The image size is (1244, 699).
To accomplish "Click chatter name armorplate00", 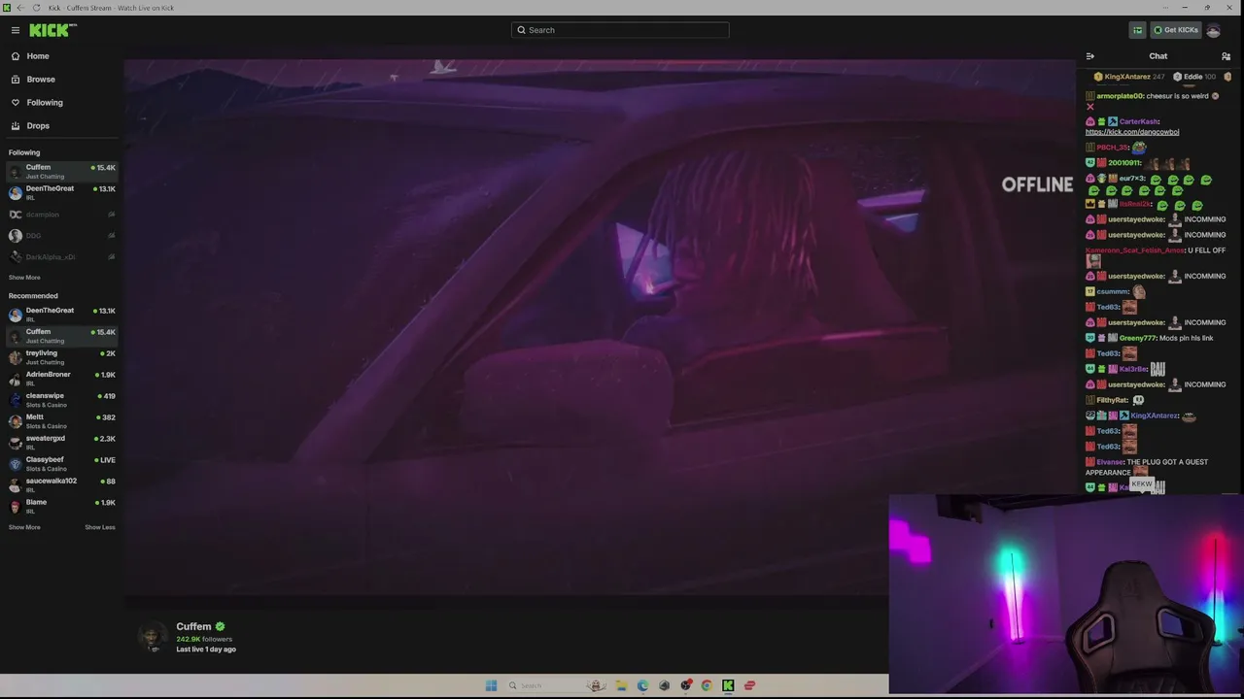I will tap(1120, 96).
